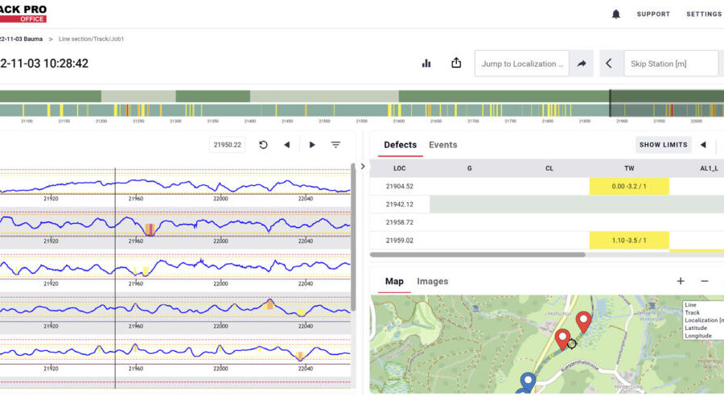Screen dimensions: 724x396
Task: Click the export share icon
Action: 456,64
